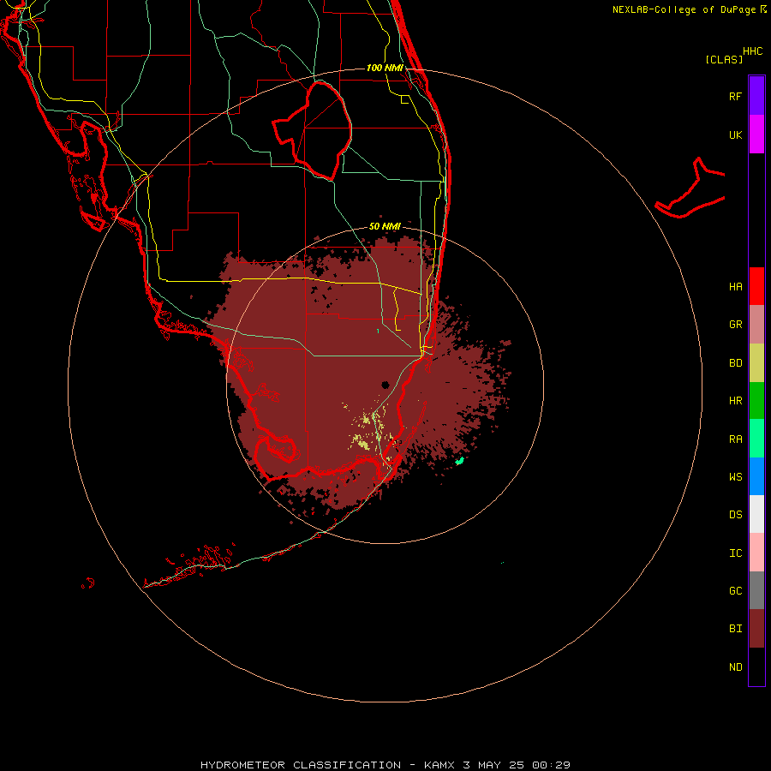Click the RA light green legend swatch
The image size is (771, 771).
tap(756, 439)
